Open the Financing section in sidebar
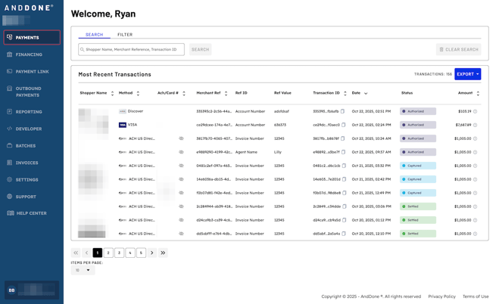The height and width of the screenshot is (304, 496). coord(29,54)
